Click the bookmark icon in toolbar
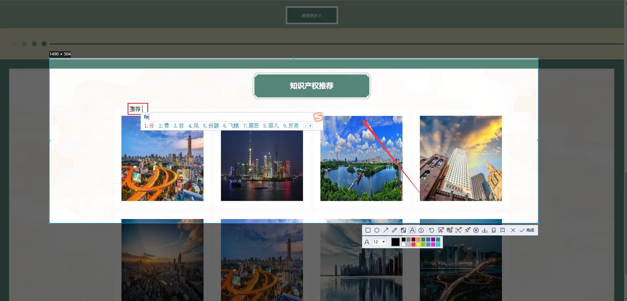 (x=503, y=230)
